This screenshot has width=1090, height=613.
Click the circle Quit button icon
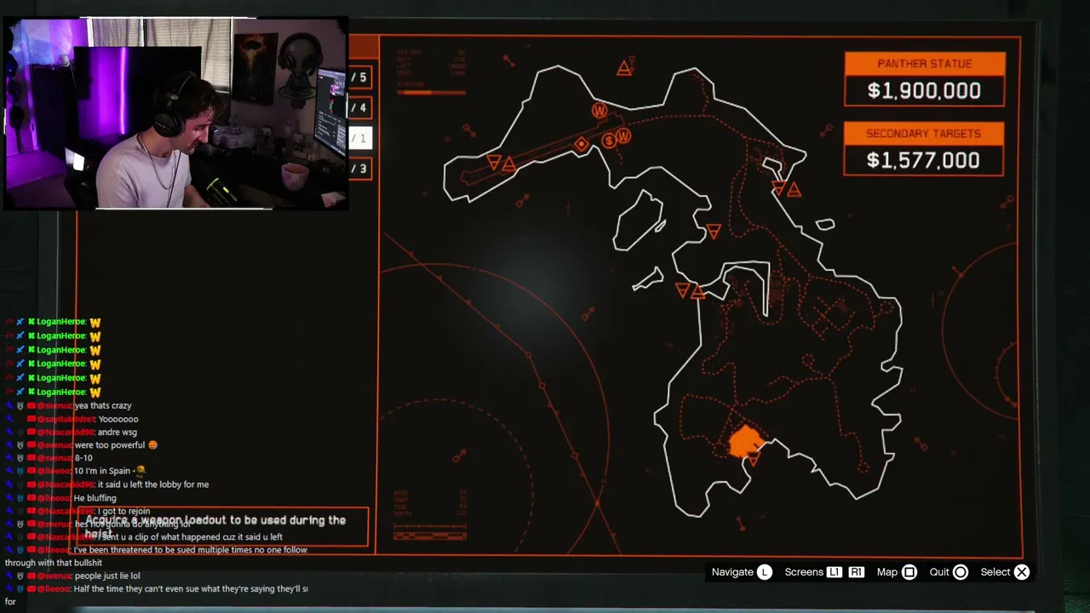pyautogui.click(x=961, y=572)
